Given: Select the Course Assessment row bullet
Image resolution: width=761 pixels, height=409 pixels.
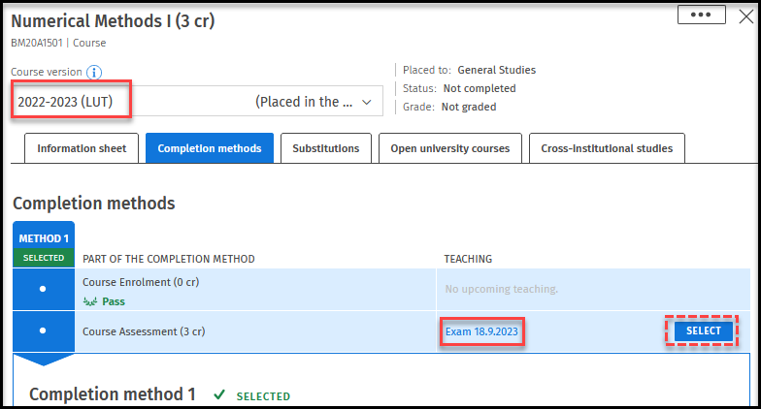Looking at the screenshot, I should point(44,331).
